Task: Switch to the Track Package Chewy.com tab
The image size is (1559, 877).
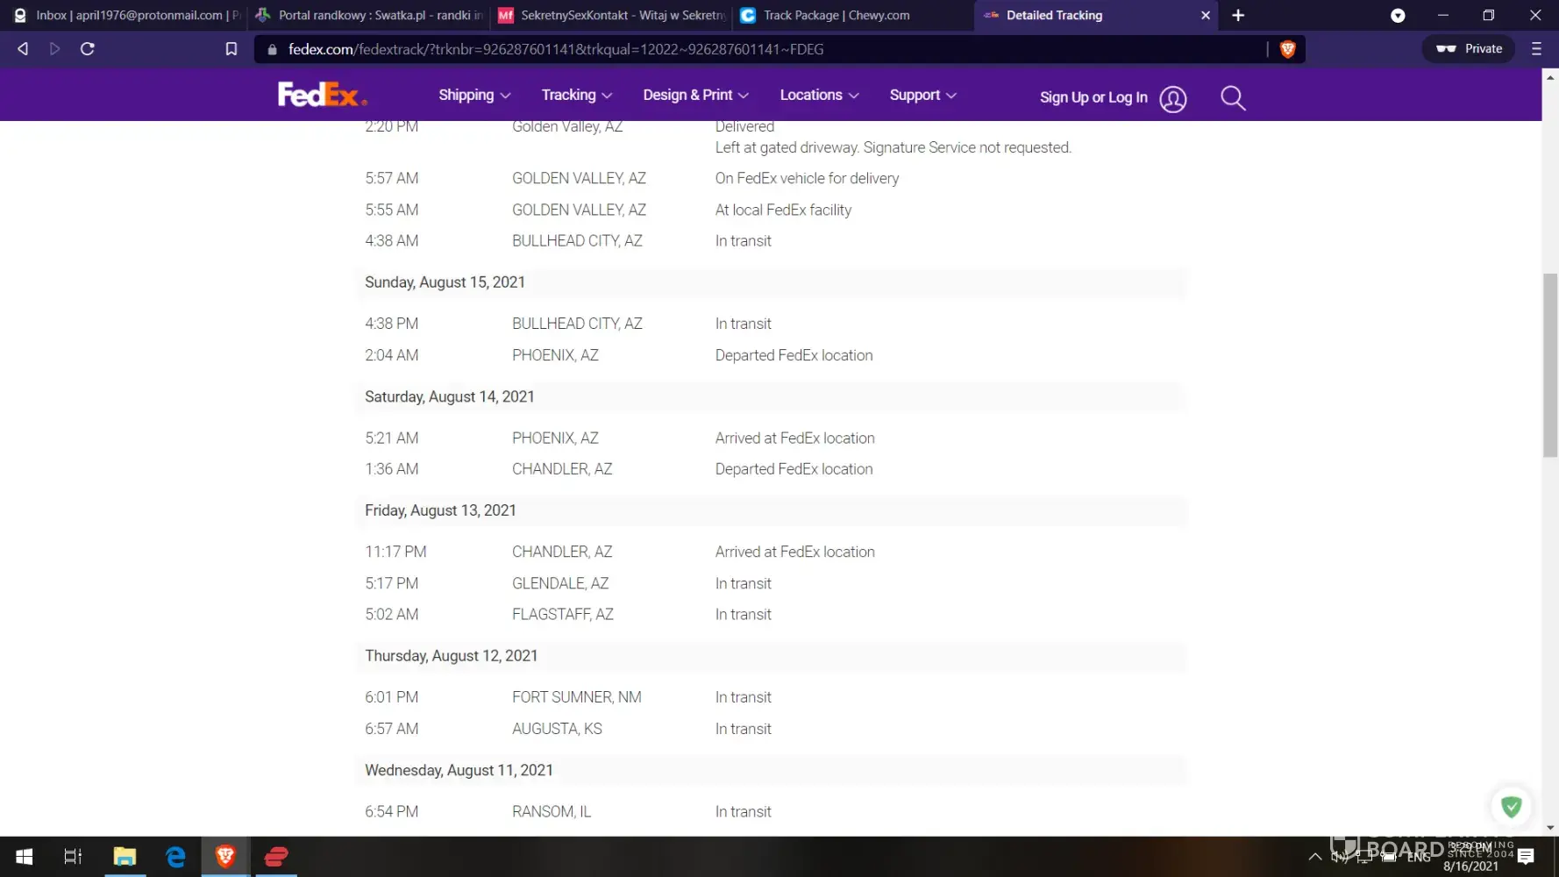Action: tap(836, 15)
